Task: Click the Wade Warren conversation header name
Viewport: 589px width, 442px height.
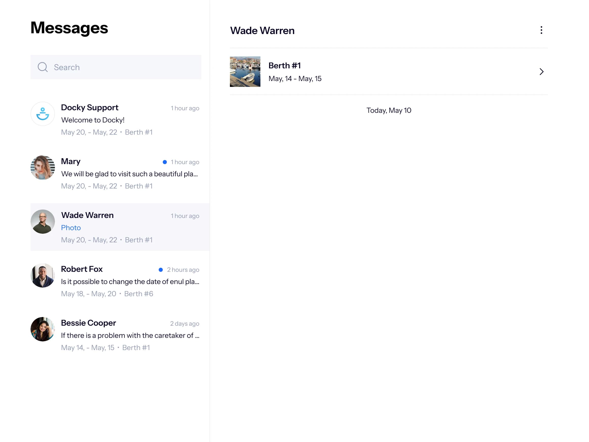Action: (262, 30)
